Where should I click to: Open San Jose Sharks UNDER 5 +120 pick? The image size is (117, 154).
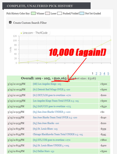[52, 112]
